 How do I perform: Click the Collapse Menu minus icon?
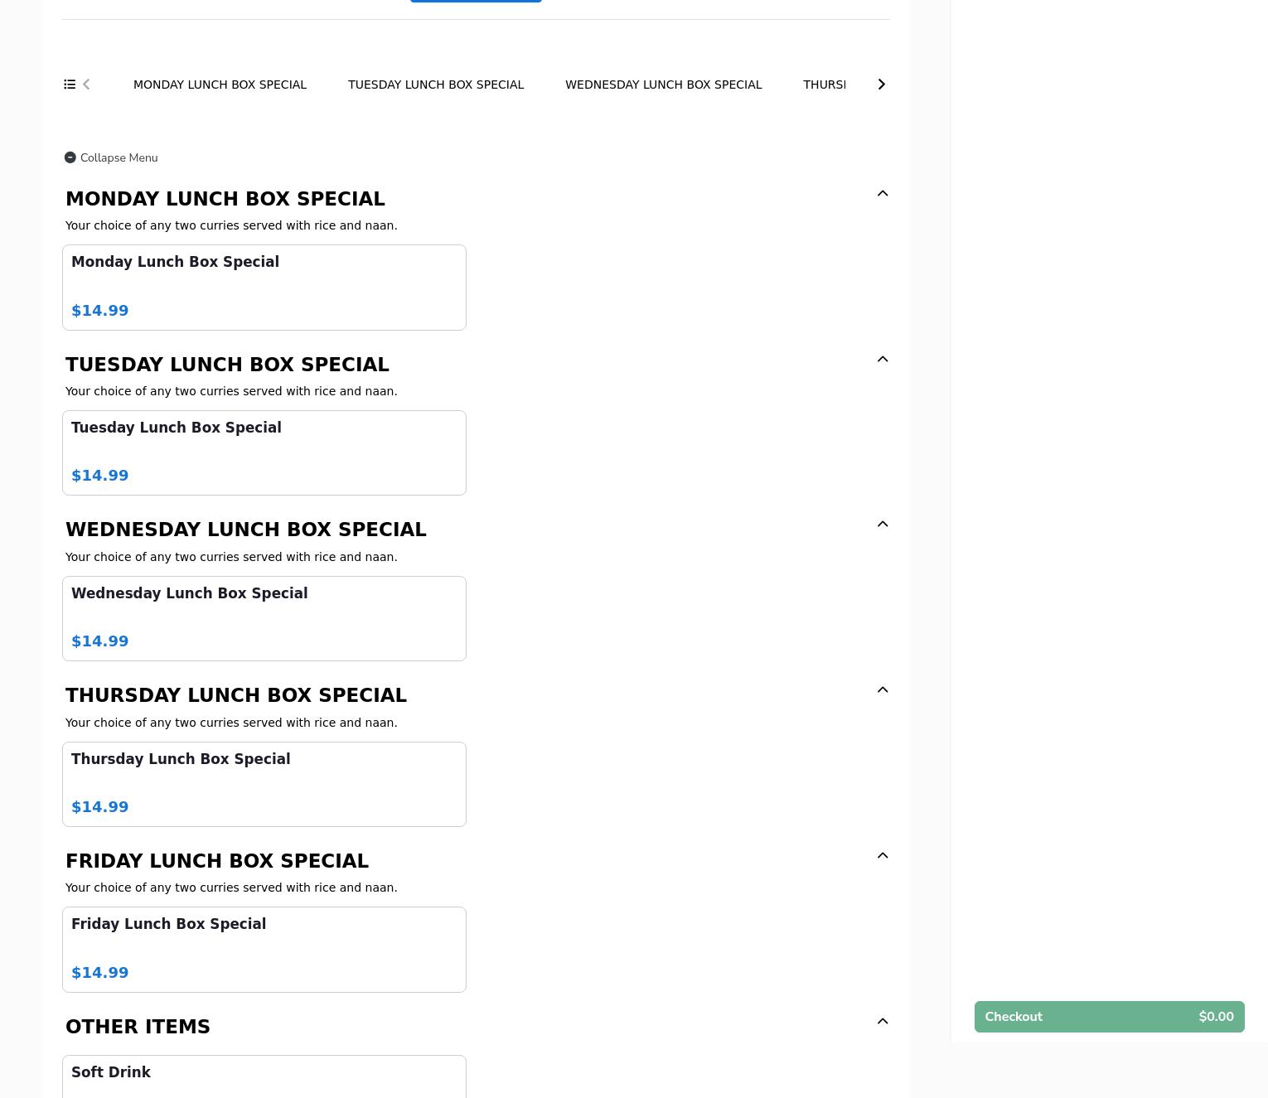70,157
